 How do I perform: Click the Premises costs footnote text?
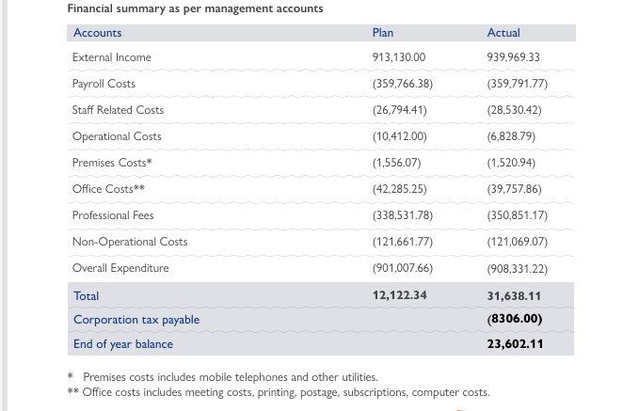(x=230, y=377)
